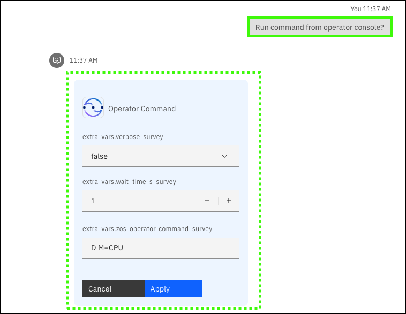Image resolution: width=406 pixels, height=314 pixels.
Task: Click the 'You 11:37 AM' sender timestamp
Action: (371, 9)
